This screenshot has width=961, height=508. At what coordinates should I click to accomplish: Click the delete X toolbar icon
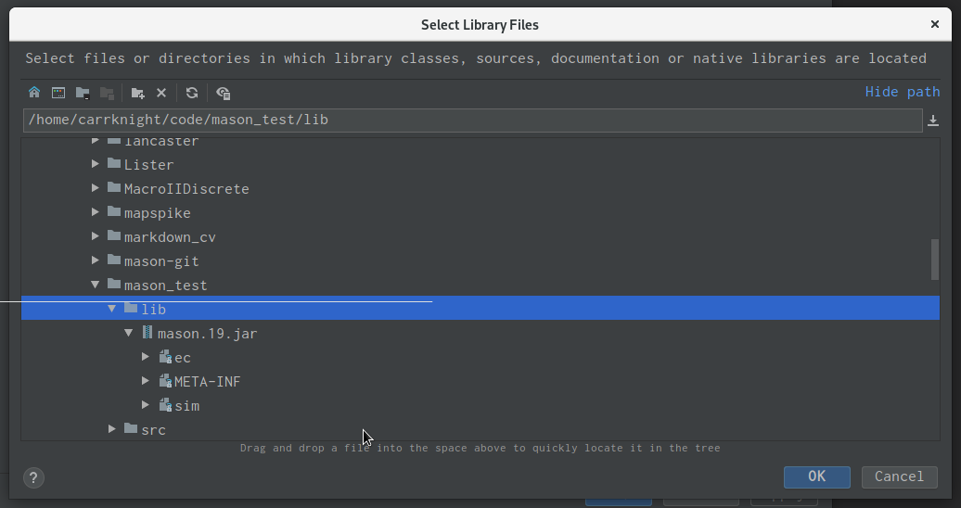(x=161, y=93)
